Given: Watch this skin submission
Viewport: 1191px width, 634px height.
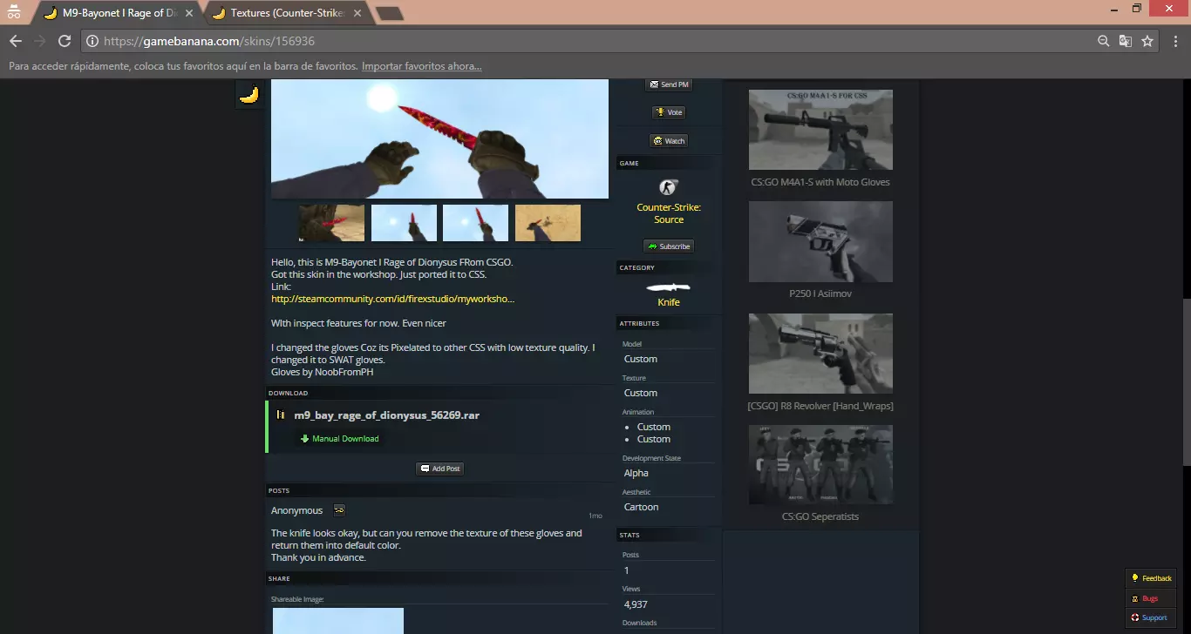Looking at the screenshot, I should [669, 140].
